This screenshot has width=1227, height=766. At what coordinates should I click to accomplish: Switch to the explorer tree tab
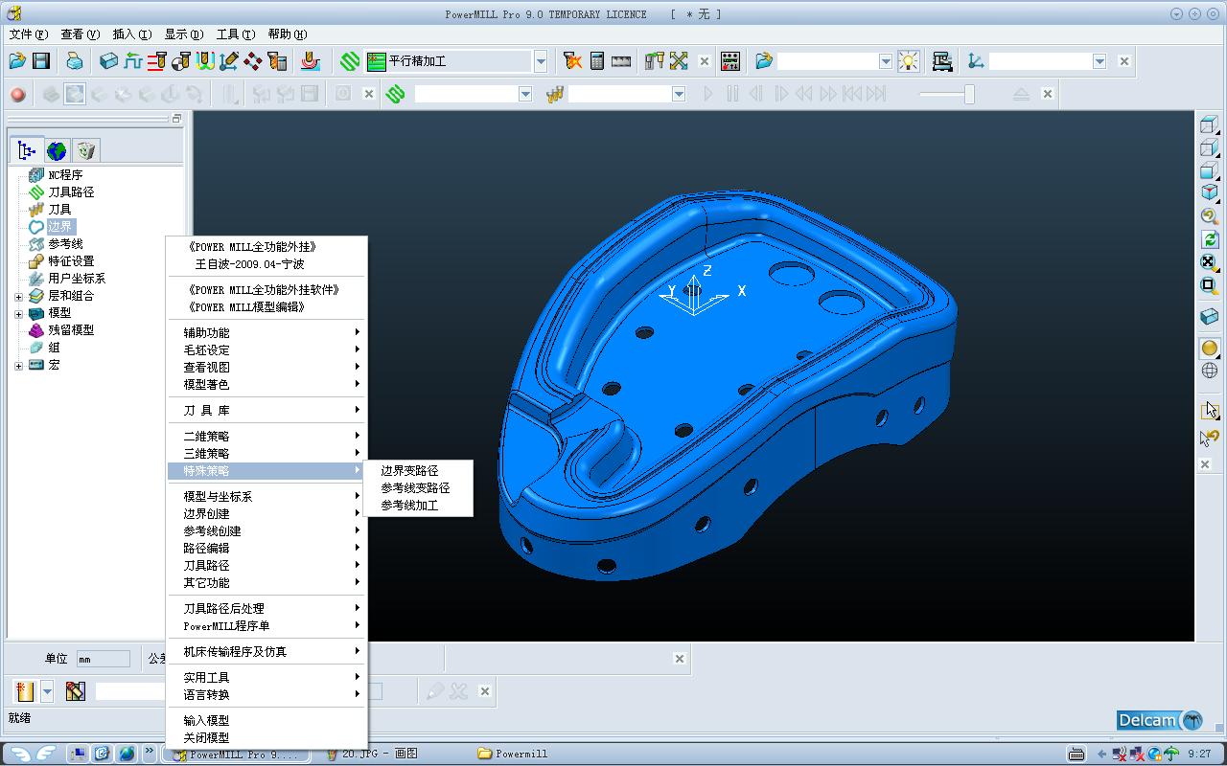tap(27, 150)
